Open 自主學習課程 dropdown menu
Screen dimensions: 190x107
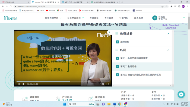75,18
